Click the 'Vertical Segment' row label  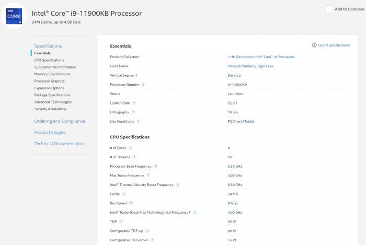click(123, 75)
